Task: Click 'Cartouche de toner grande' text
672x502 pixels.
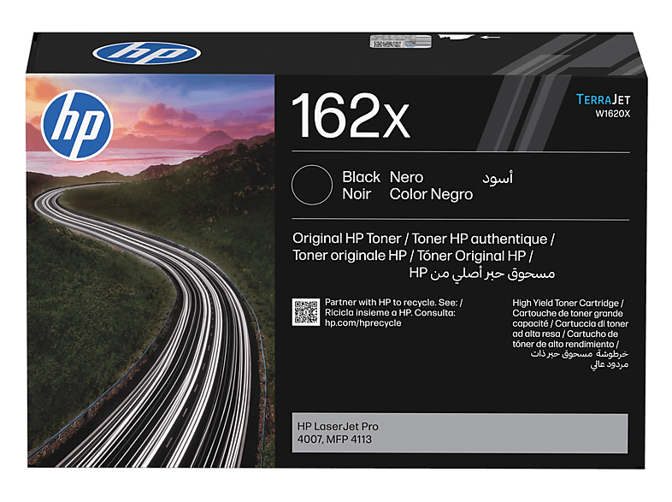Action: click(x=568, y=313)
